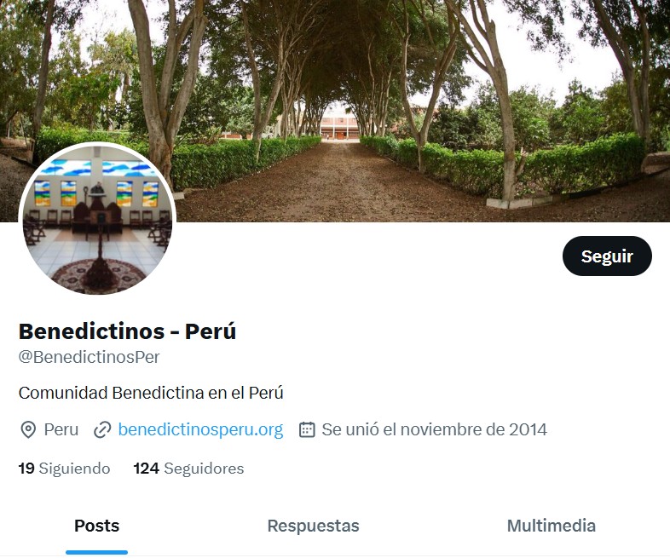Switch to the Respuestas tab
This screenshot has height=558, width=670.
313,526
